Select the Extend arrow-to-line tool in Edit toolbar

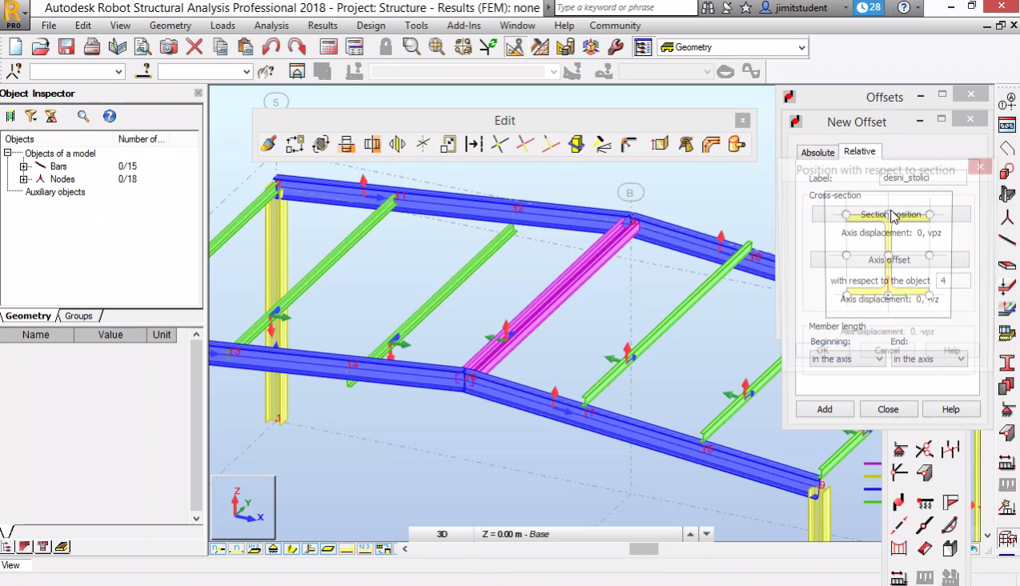click(474, 144)
